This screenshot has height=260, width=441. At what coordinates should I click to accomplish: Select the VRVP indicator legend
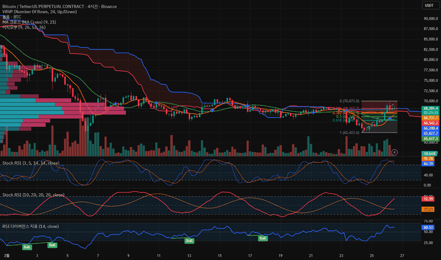39,12
